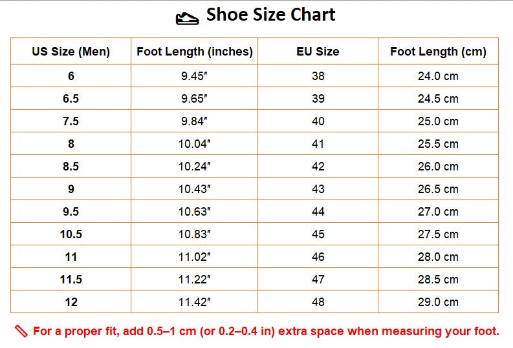Click the red proper fit note text
513x348 pixels.
tap(266, 331)
